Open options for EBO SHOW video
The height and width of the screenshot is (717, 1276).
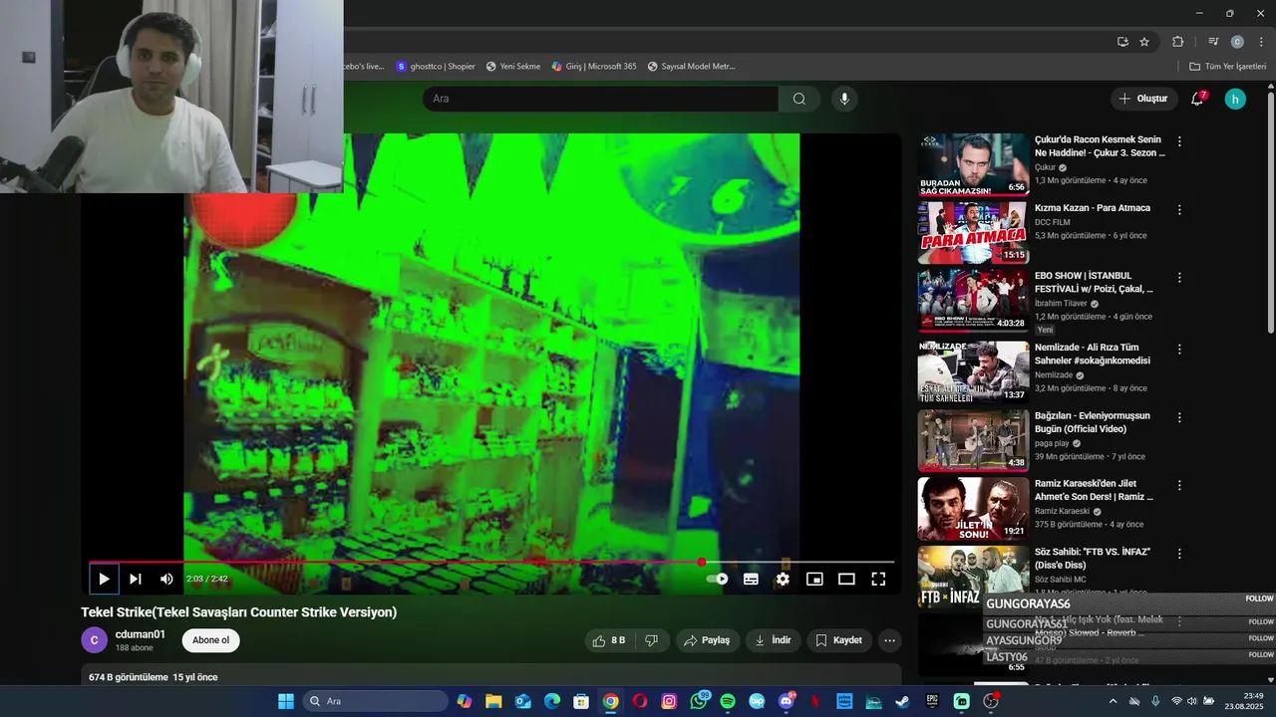point(1179,278)
